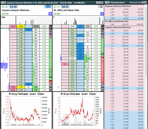Back St. Kitts at 6.4 with 1806 available
The height and width of the screenshot is (129, 148).
[80, 58]
